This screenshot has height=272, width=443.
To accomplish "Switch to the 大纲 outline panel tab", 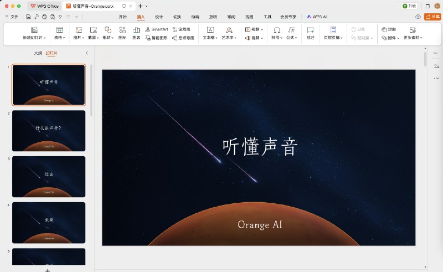I will (x=38, y=53).
